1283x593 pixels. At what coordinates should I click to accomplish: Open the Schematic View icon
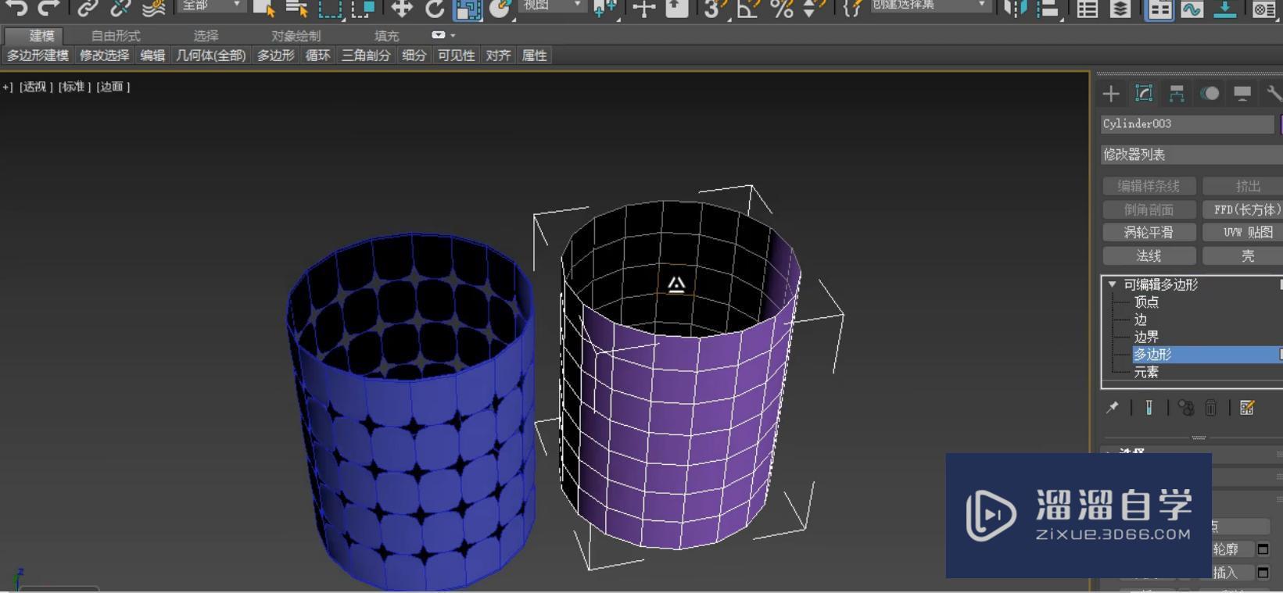pyautogui.click(x=1224, y=8)
